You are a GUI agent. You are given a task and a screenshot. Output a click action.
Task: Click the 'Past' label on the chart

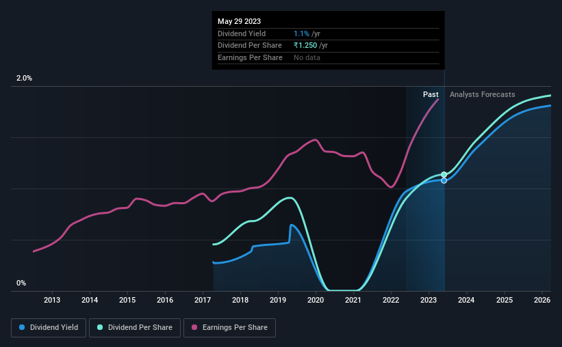click(431, 94)
